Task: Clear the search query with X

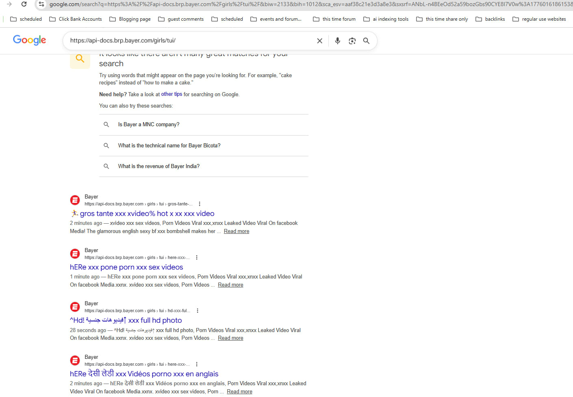Action: pos(320,41)
